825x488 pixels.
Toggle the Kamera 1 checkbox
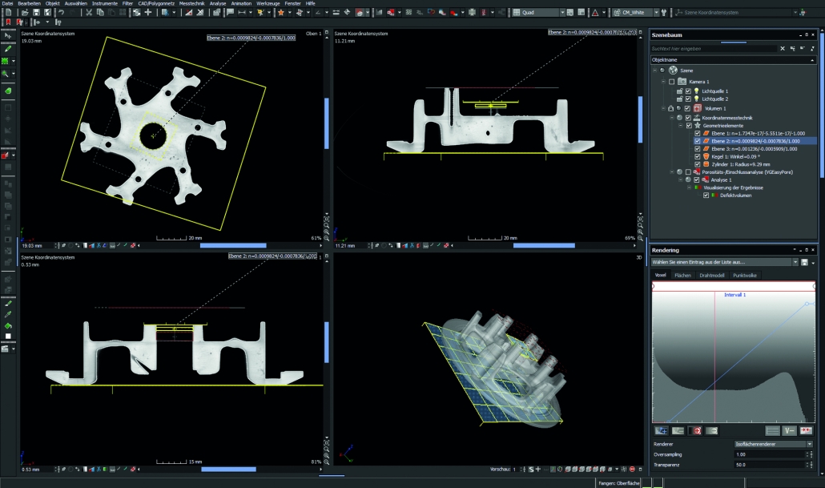click(672, 82)
